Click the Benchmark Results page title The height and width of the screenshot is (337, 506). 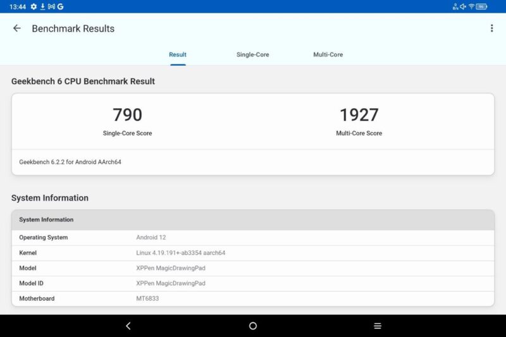pos(73,28)
